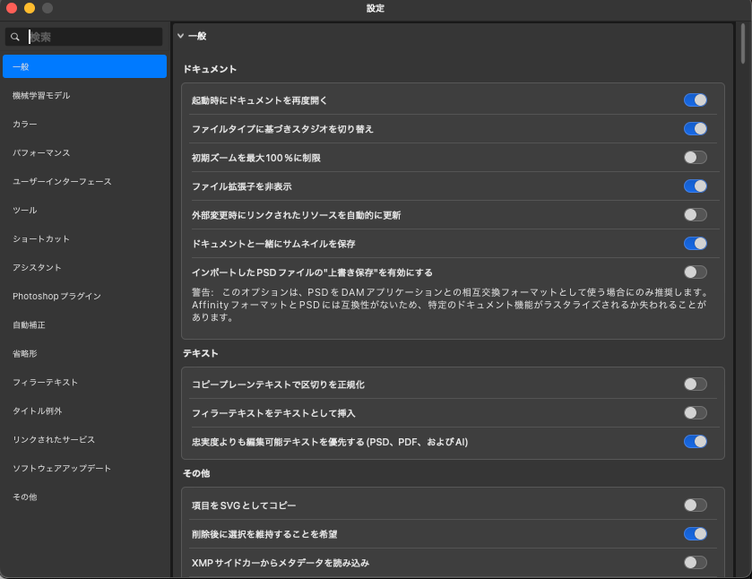752x579 pixels.
Task: Turn on コピープレーンテキストで区切りを正規化 switch
Action: pos(695,384)
